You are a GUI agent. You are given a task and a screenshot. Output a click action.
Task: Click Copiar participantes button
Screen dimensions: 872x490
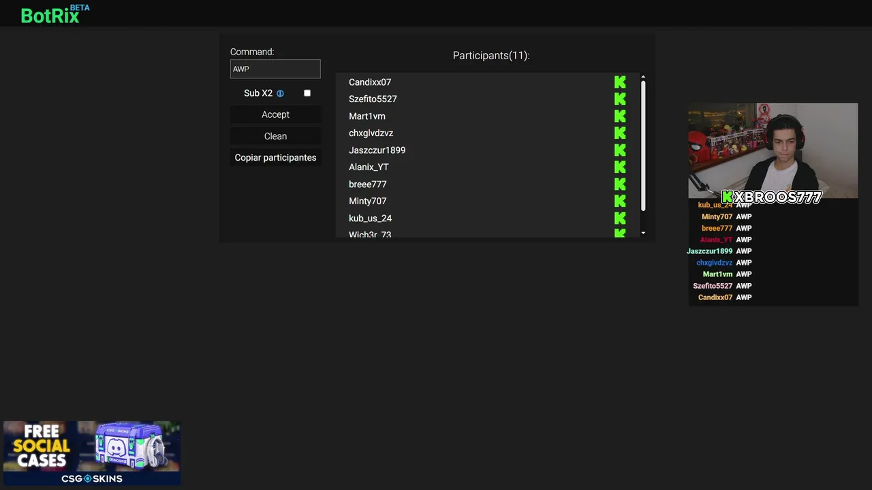click(x=275, y=157)
